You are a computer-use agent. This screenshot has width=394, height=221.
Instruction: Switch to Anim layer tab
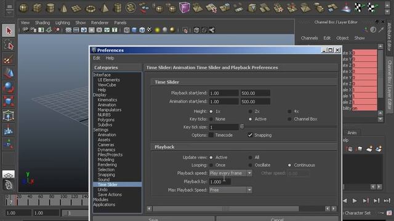[x=352, y=133]
